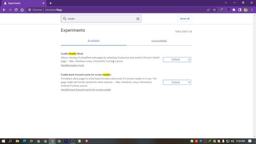Screen dimensions: 256x144
Task: Follow the #enable-reader-mode link
Action: point(72,65)
